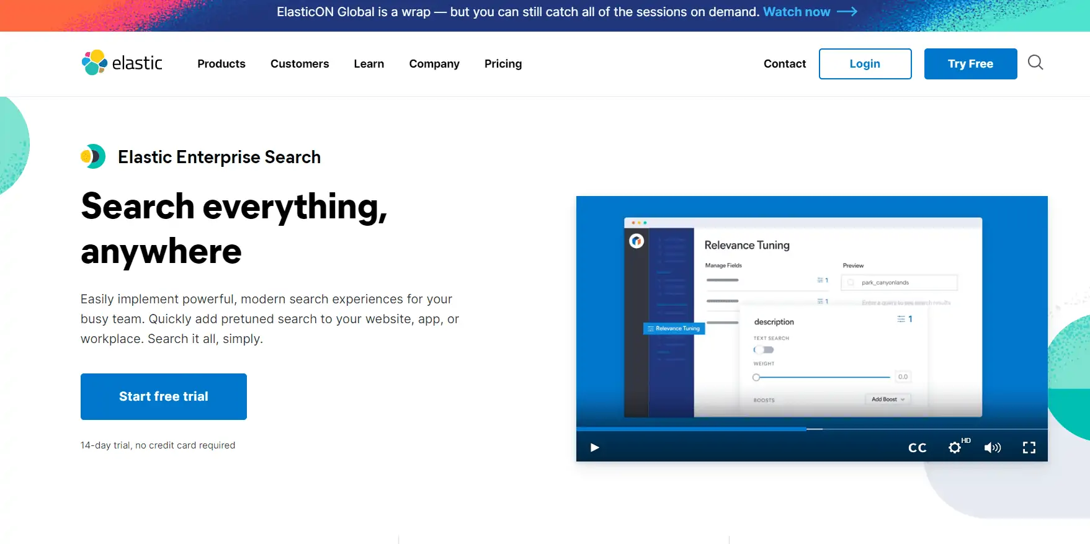
Task: Expand the Company navigation menu
Action: [434, 64]
